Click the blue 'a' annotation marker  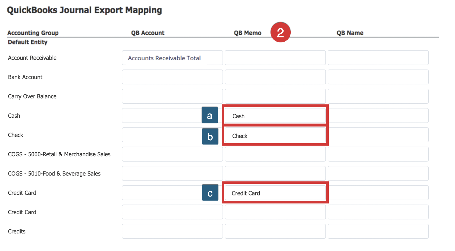pos(210,115)
